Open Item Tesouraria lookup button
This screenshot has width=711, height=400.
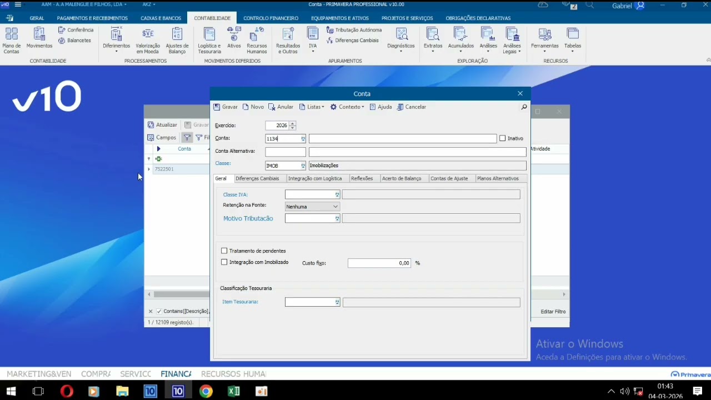click(x=337, y=302)
